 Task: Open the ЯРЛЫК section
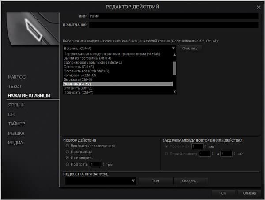tap(15, 105)
